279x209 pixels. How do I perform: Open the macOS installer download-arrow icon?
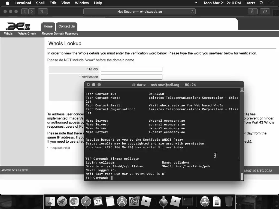[x=163, y=201]
